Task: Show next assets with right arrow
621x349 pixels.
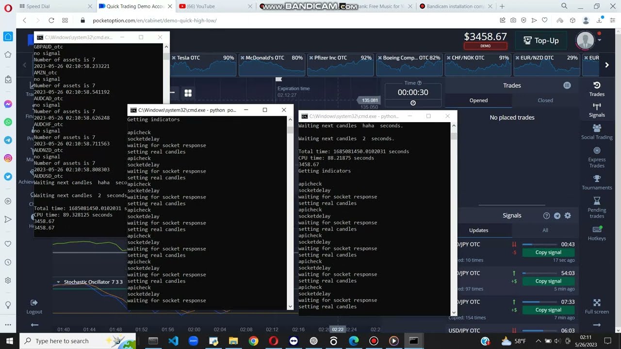Action: (606, 65)
